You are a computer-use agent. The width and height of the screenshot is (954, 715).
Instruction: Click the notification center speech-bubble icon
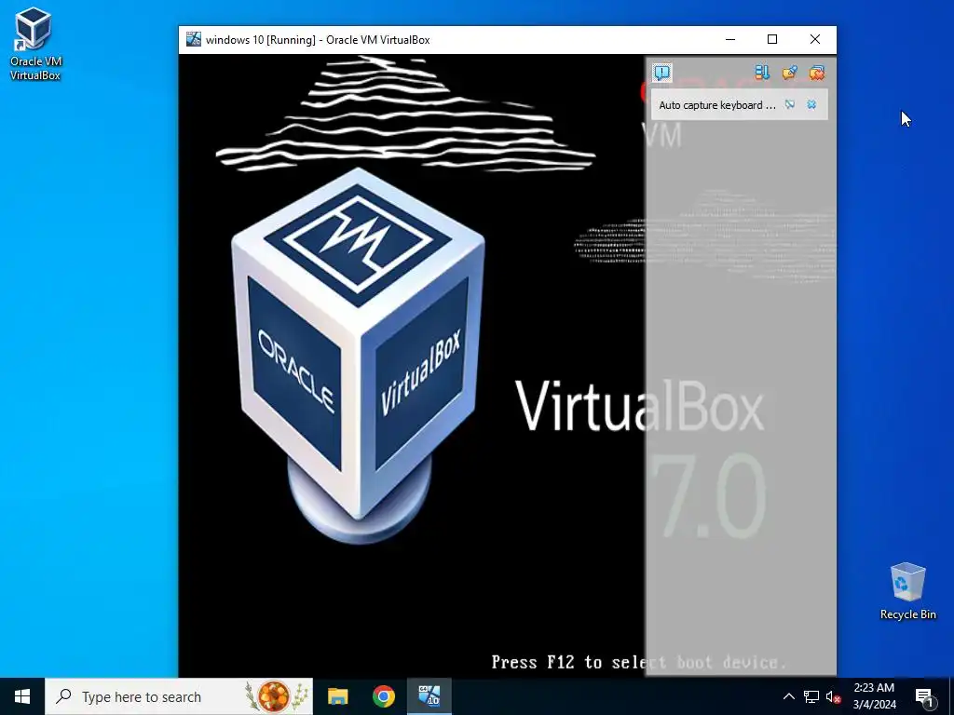[662, 73]
